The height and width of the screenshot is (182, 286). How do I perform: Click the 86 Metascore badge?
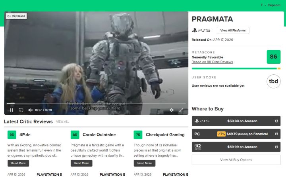point(273,57)
